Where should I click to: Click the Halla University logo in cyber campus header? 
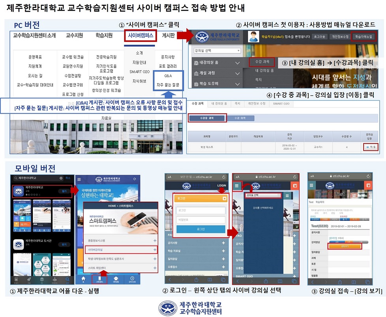click(x=217, y=37)
